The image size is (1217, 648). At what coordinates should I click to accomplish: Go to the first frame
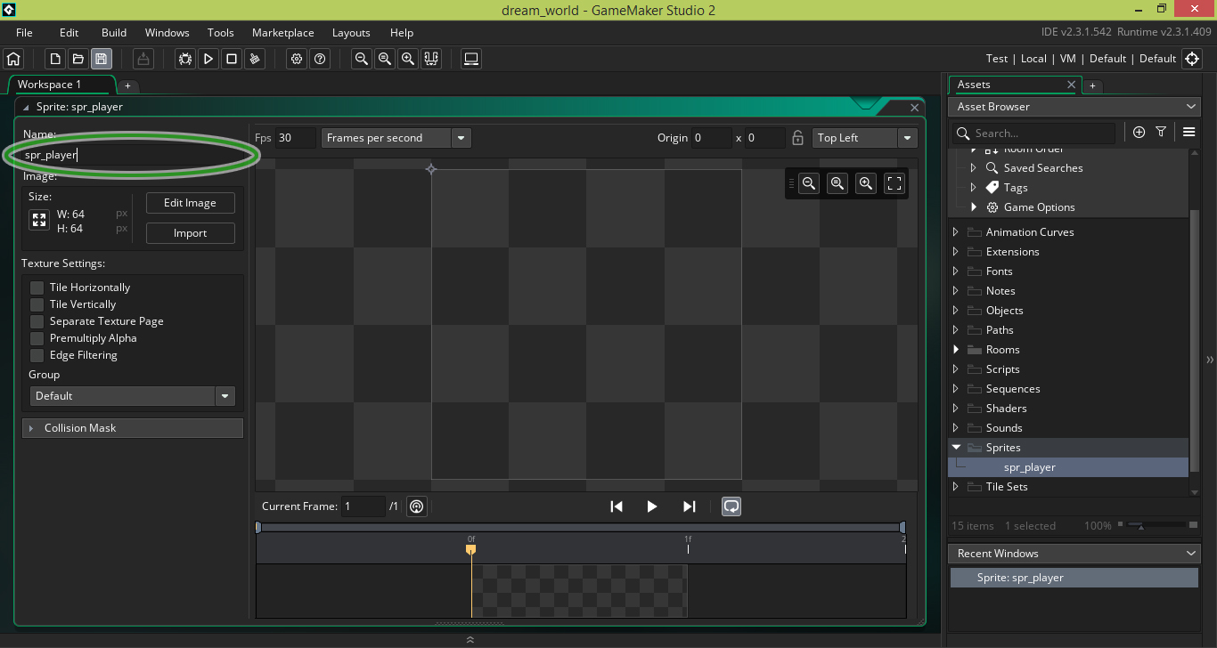pyautogui.click(x=617, y=506)
